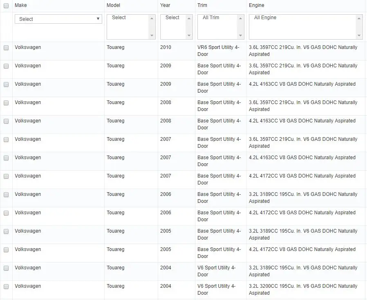Click the Trim column header
The width and height of the screenshot is (367, 300).
(x=202, y=5)
